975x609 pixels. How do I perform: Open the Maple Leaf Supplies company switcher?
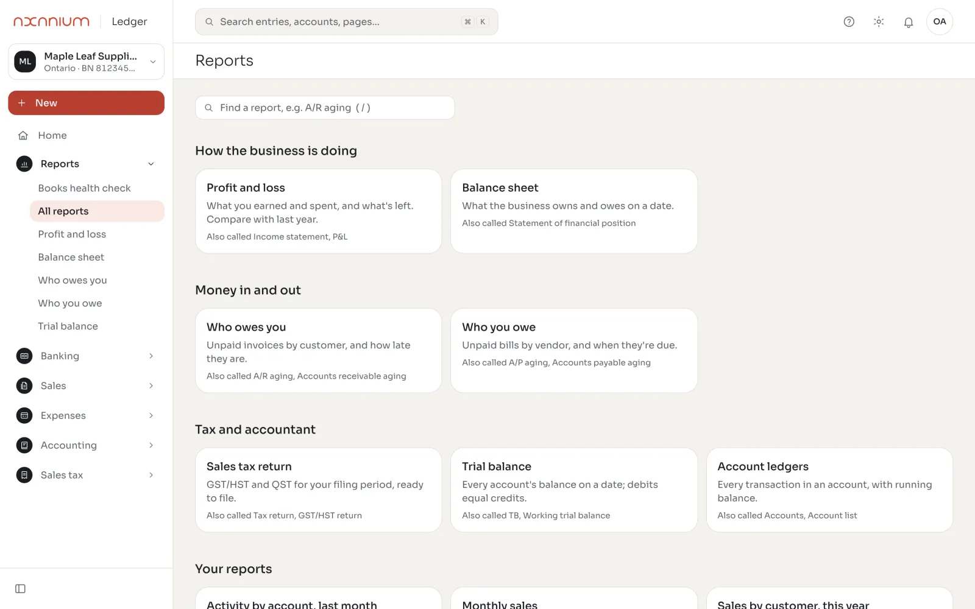pos(87,62)
